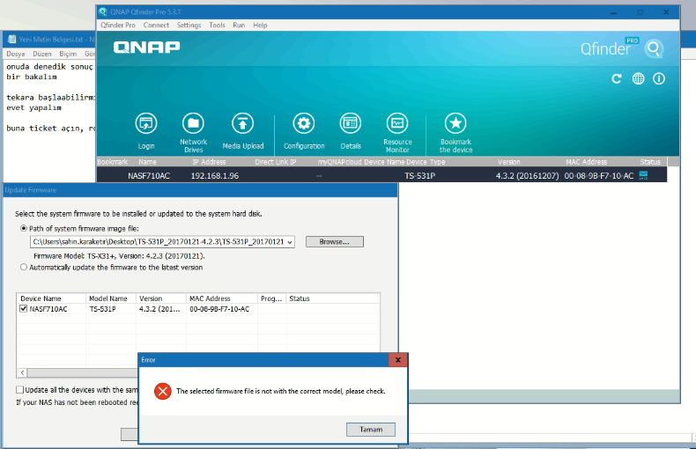This screenshot has height=449, width=696.
Task: Open the language globe icon
Action: click(x=639, y=79)
